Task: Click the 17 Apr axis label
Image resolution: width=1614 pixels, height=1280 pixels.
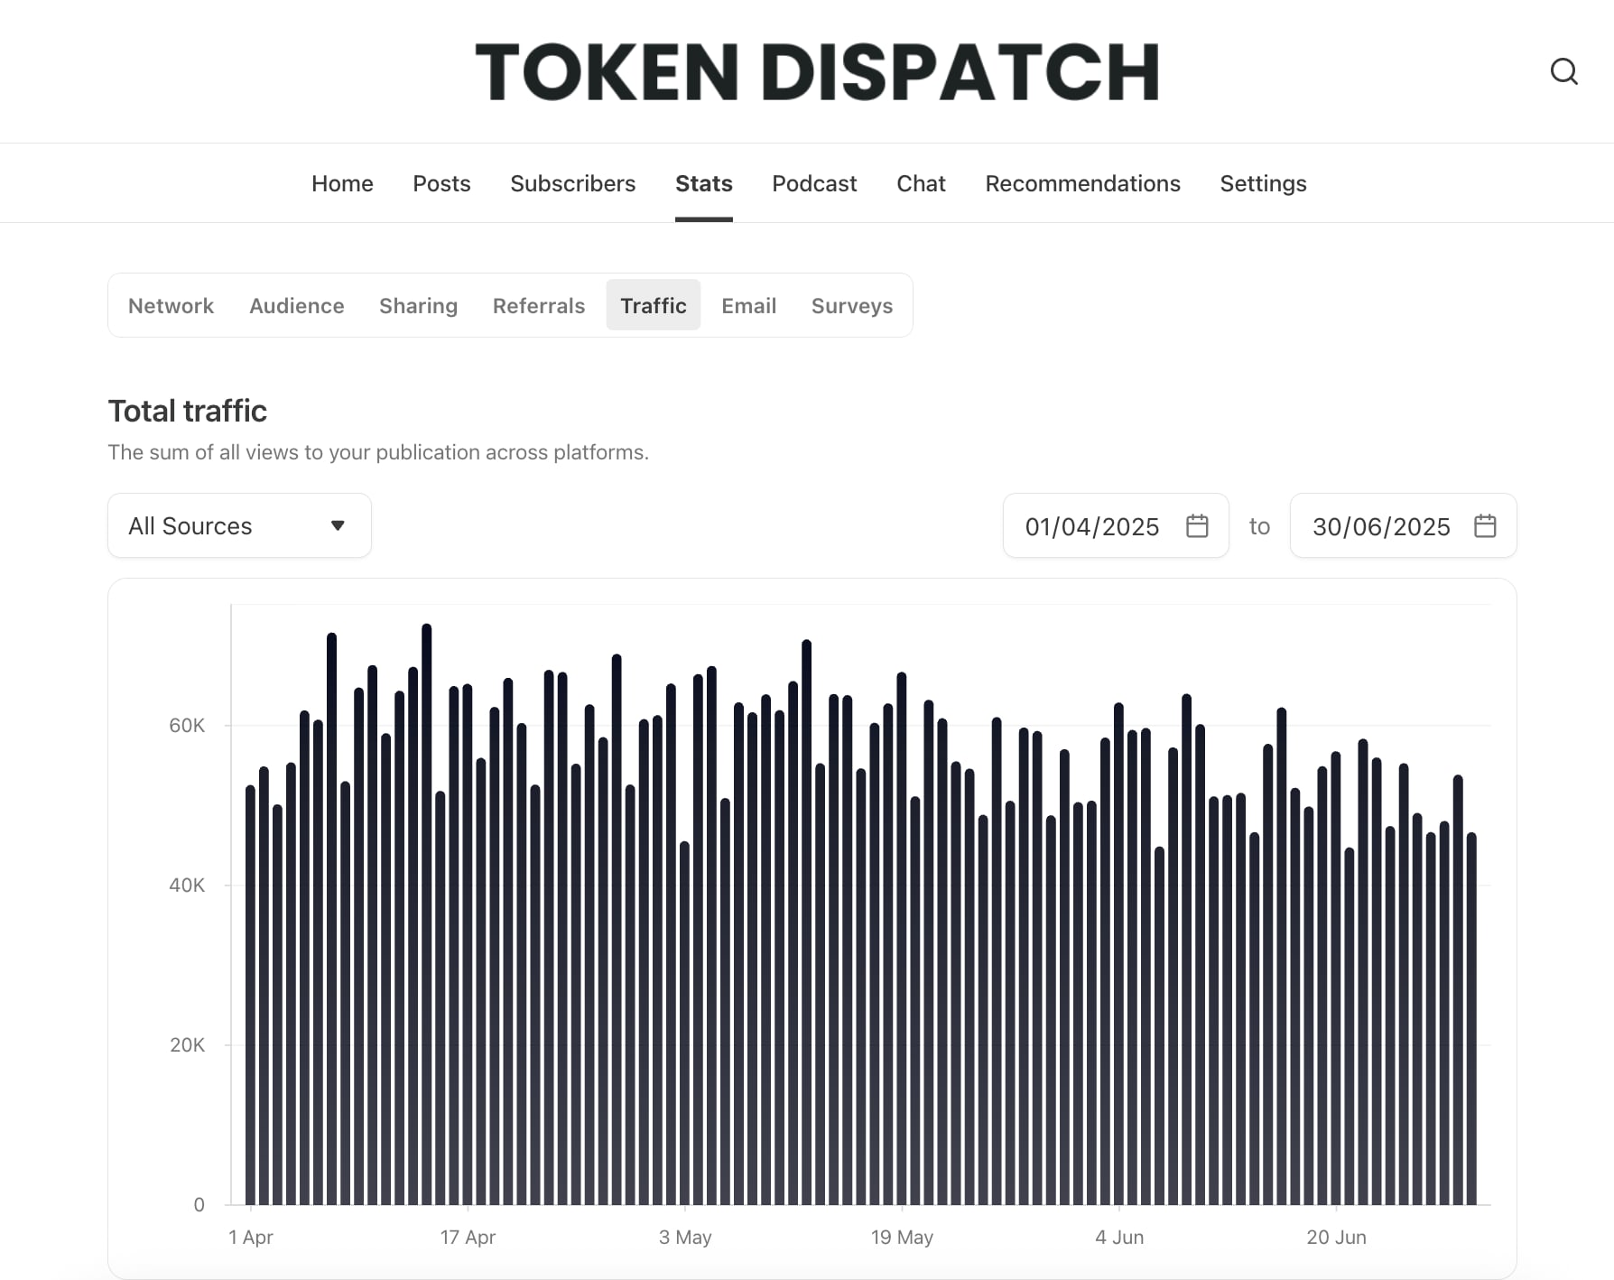Action: click(x=468, y=1237)
